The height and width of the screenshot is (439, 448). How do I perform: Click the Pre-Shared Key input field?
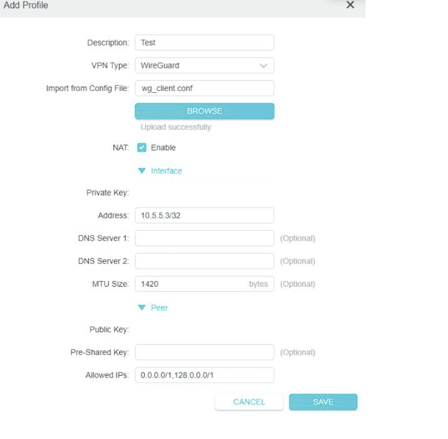(204, 352)
